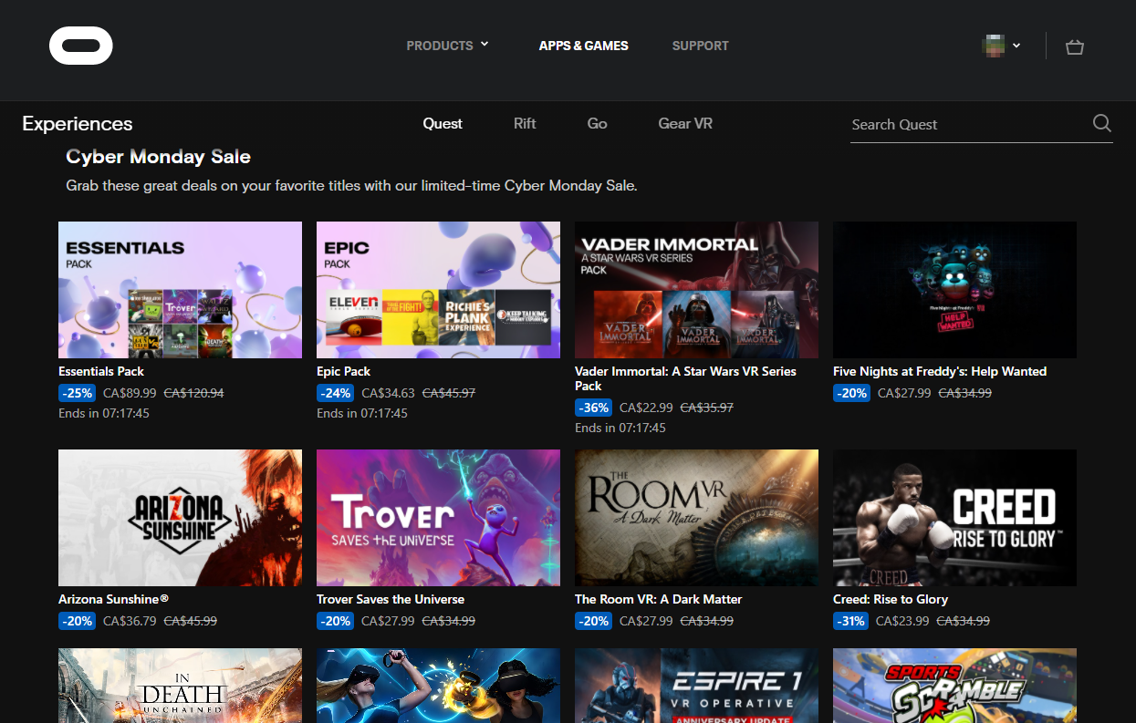
Task: Click the strikethrough CA$35.97 original price
Action: coord(706,408)
